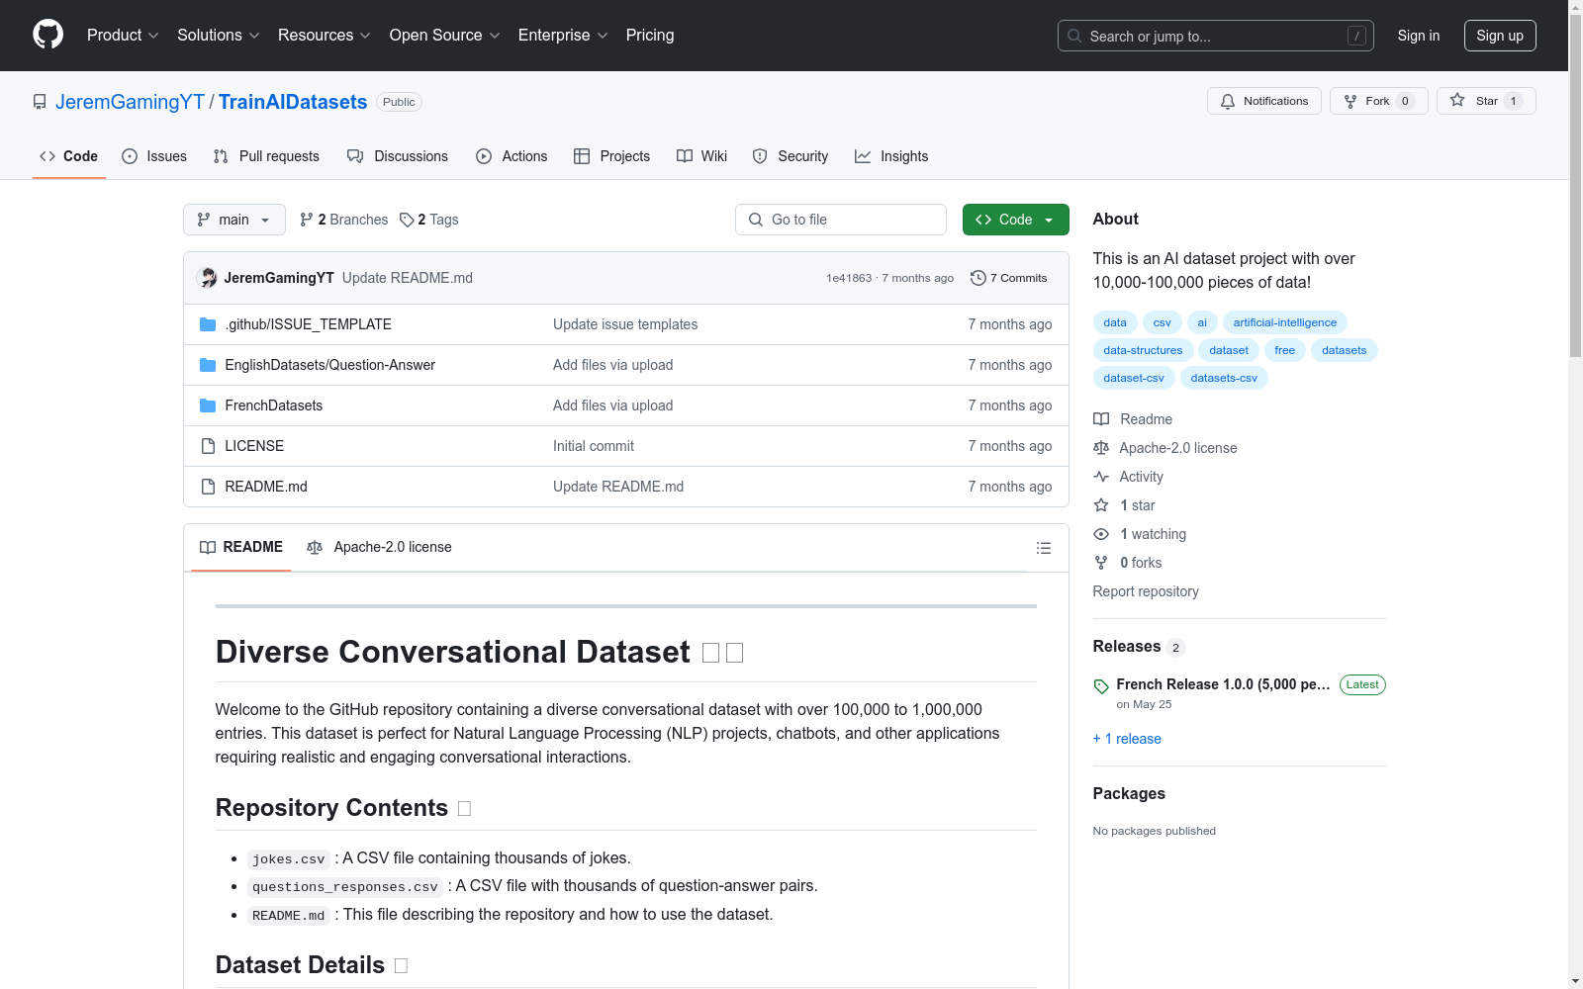
Task: Click the star icon in the Star button
Action: pos(1457,100)
